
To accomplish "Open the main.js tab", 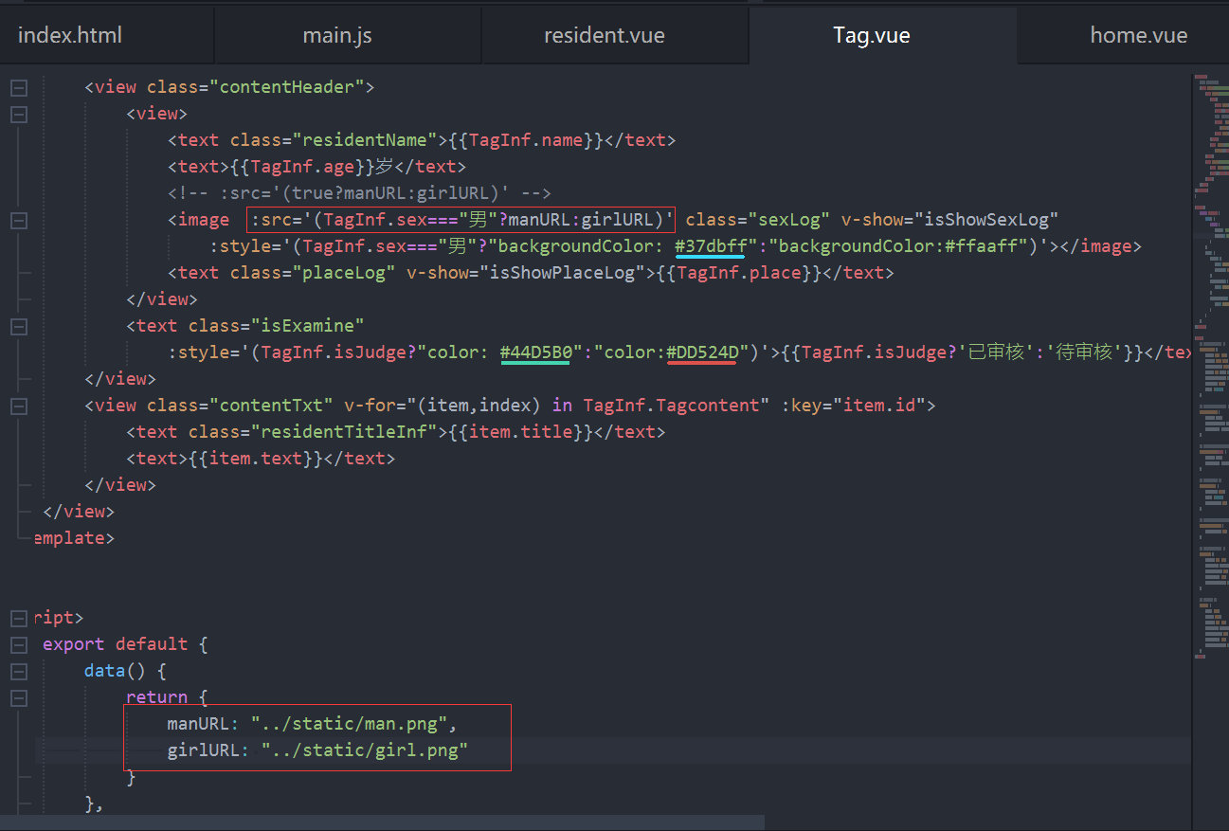I will (x=337, y=36).
